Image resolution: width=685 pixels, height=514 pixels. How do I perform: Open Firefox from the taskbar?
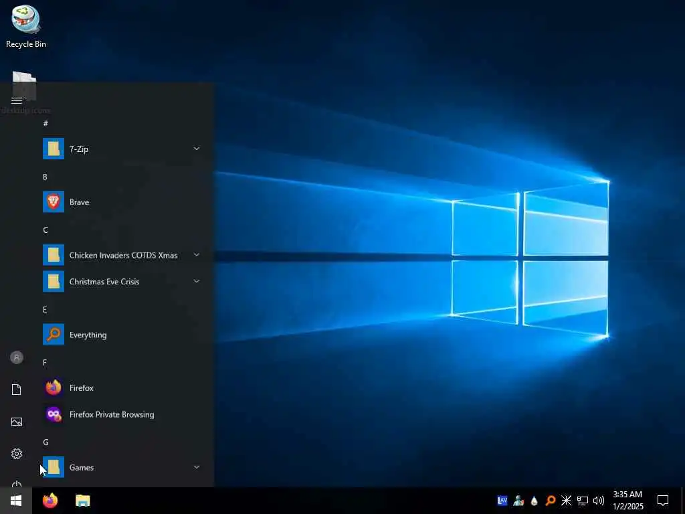click(x=50, y=501)
